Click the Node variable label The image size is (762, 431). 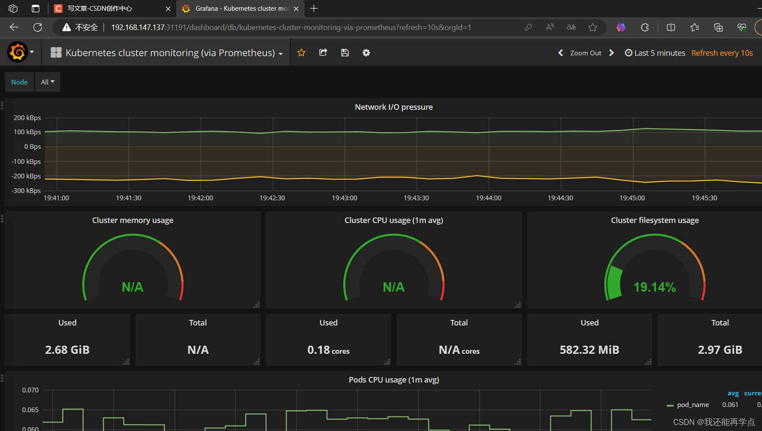(x=19, y=82)
